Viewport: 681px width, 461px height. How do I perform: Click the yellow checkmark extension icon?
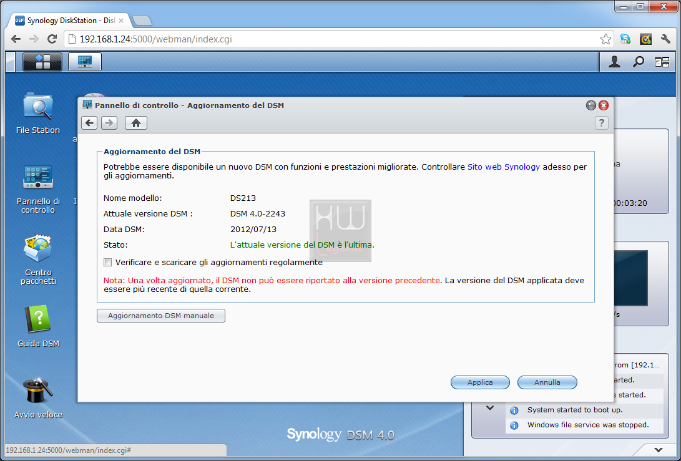click(646, 39)
